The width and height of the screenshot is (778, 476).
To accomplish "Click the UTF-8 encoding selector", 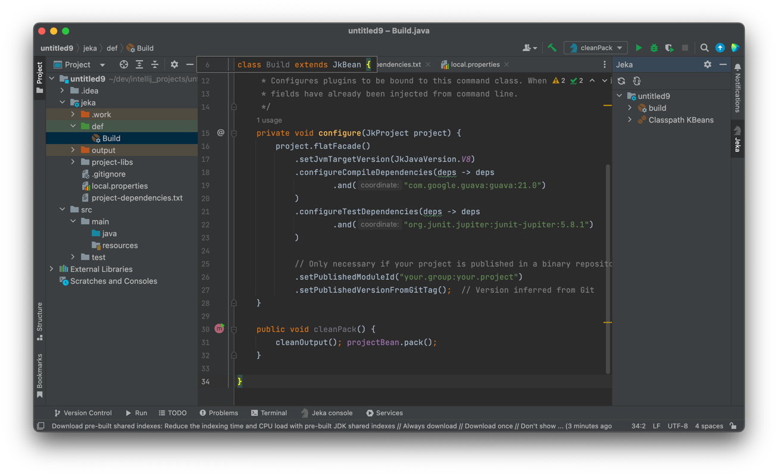I will pos(677,426).
